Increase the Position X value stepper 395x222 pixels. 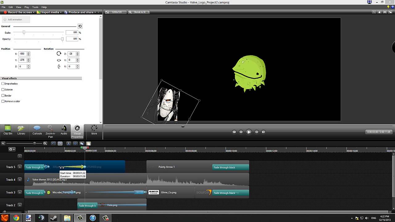[x=28, y=53]
